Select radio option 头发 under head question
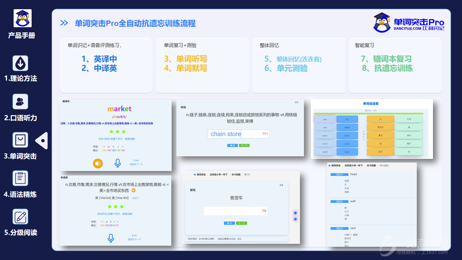This screenshot has height=260, width=462. tap(343, 188)
